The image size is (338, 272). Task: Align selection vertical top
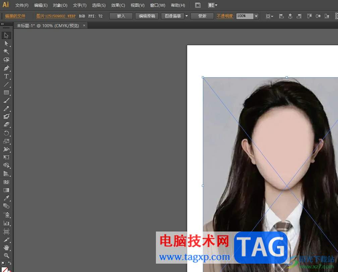coord(309,16)
